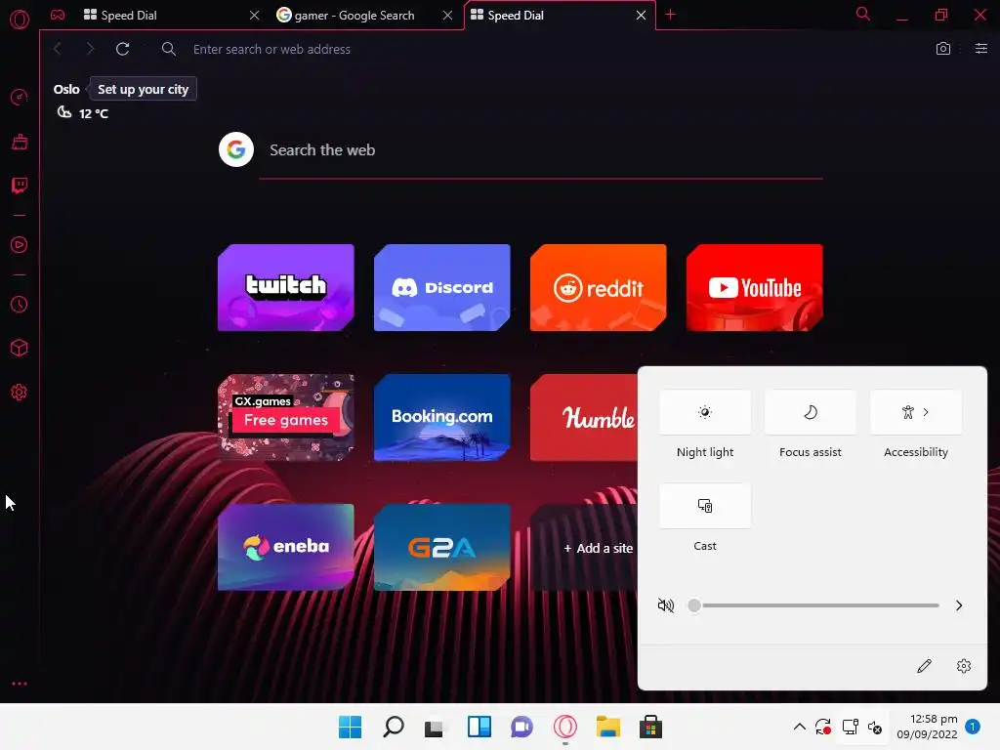Screen dimensions: 1000x750
Task: Open a new tab with plus
Action: 670,15
